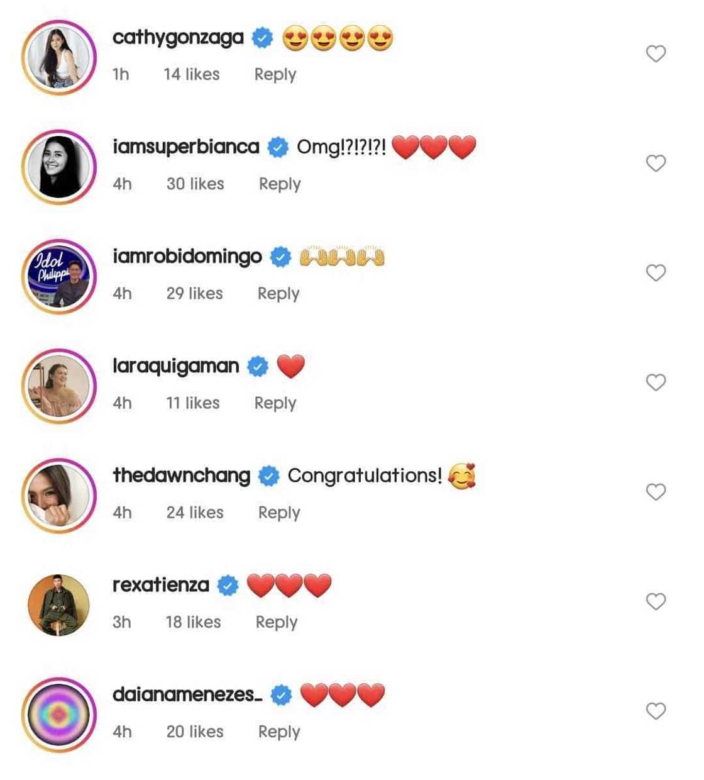704x780 pixels.
Task: Open rexatienza username link
Action: pos(161,584)
